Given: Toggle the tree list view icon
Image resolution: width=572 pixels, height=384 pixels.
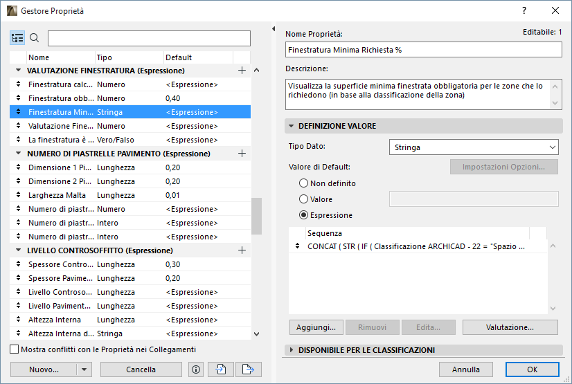Looking at the screenshot, I should click(x=17, y=38).
